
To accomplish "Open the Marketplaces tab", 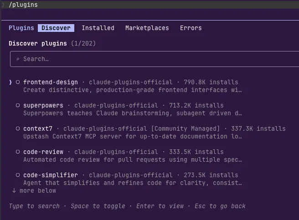I will click(147, 28).
